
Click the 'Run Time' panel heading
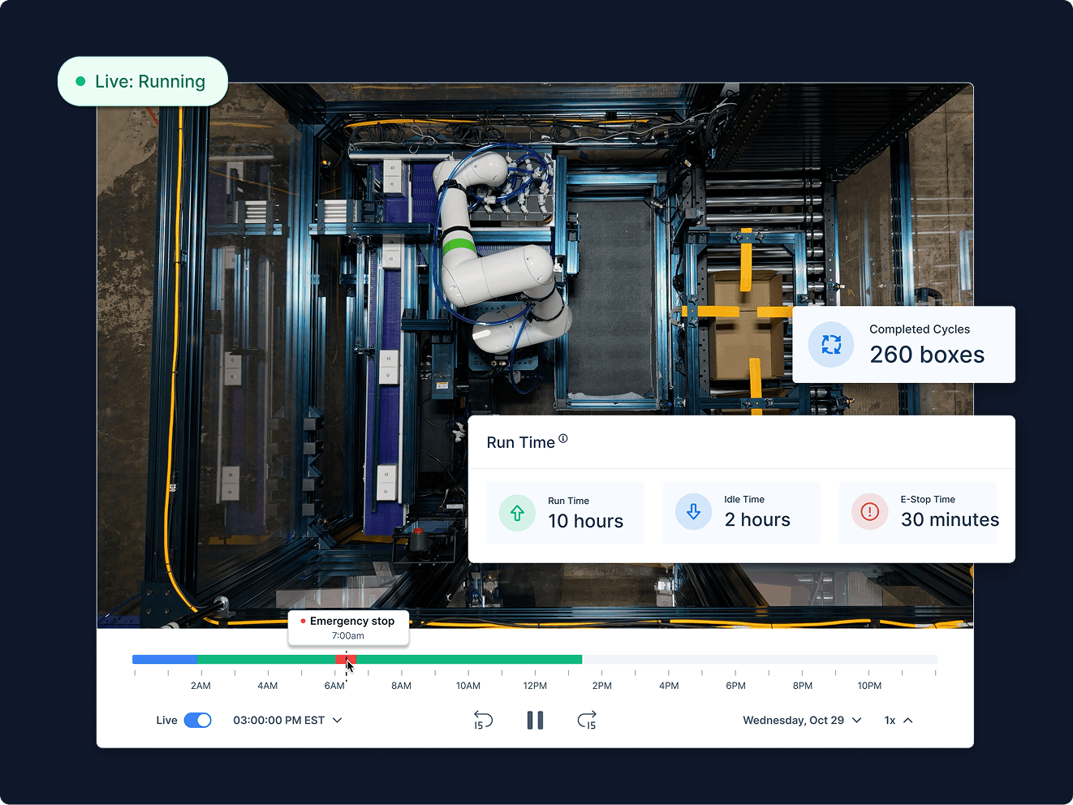(520, 442)
